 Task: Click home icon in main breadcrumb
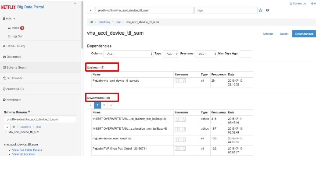91,22
